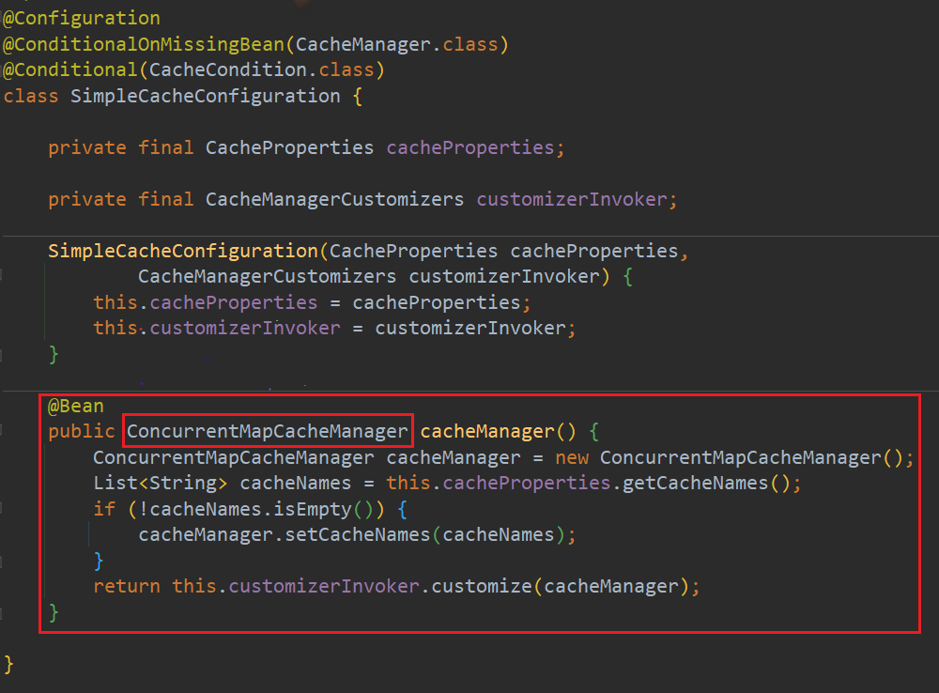939x693 pixels.
Task: Click the public keyword of cacheManager method
Action: click(x=82, y=431)
